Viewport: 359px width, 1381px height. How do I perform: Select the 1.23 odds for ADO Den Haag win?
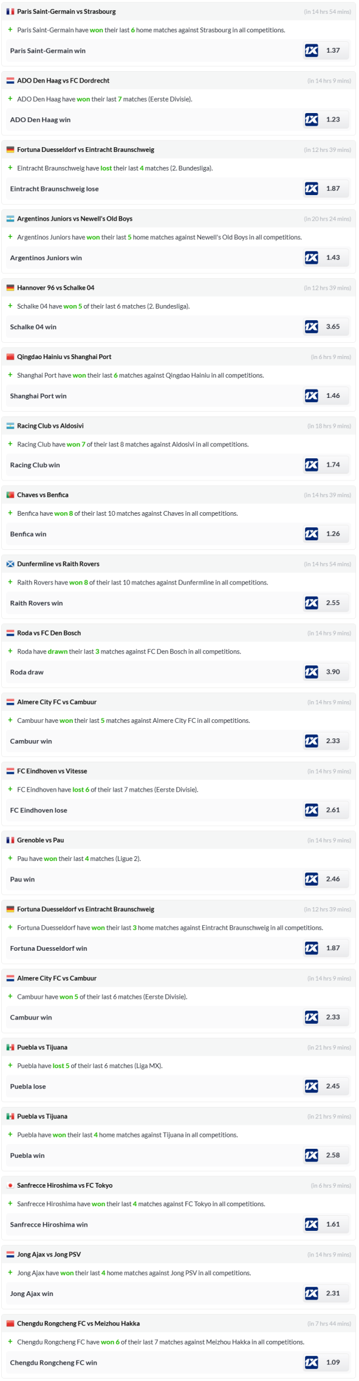click(x=333, y=120)
